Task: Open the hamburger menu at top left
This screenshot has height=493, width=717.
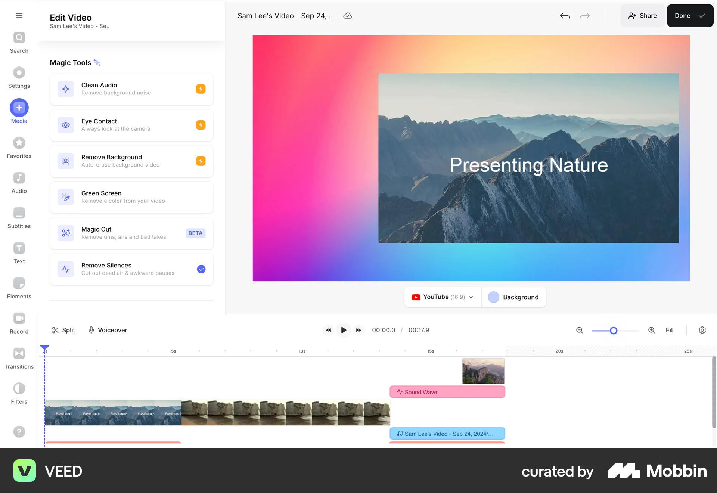Action: click(19, 16)
